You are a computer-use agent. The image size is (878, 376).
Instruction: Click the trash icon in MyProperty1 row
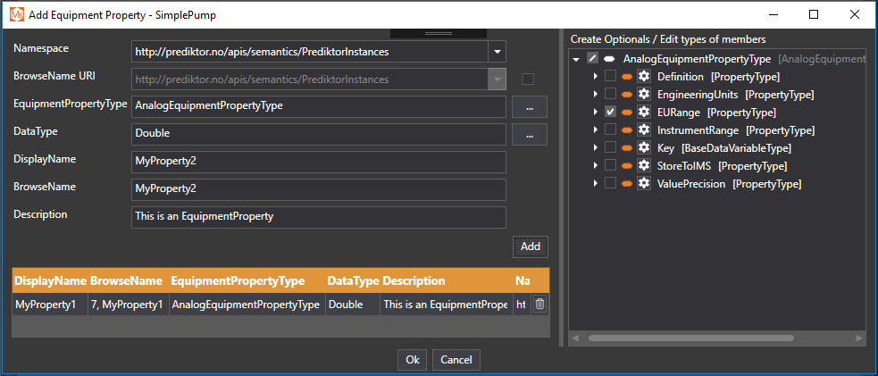[x=539, y=305]
